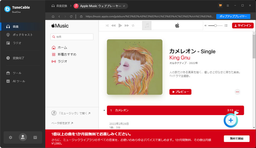Open album more options ellipsis
The width and height of the screenshot is (256, 148).
pyautogui.click(x=237, y=92)
